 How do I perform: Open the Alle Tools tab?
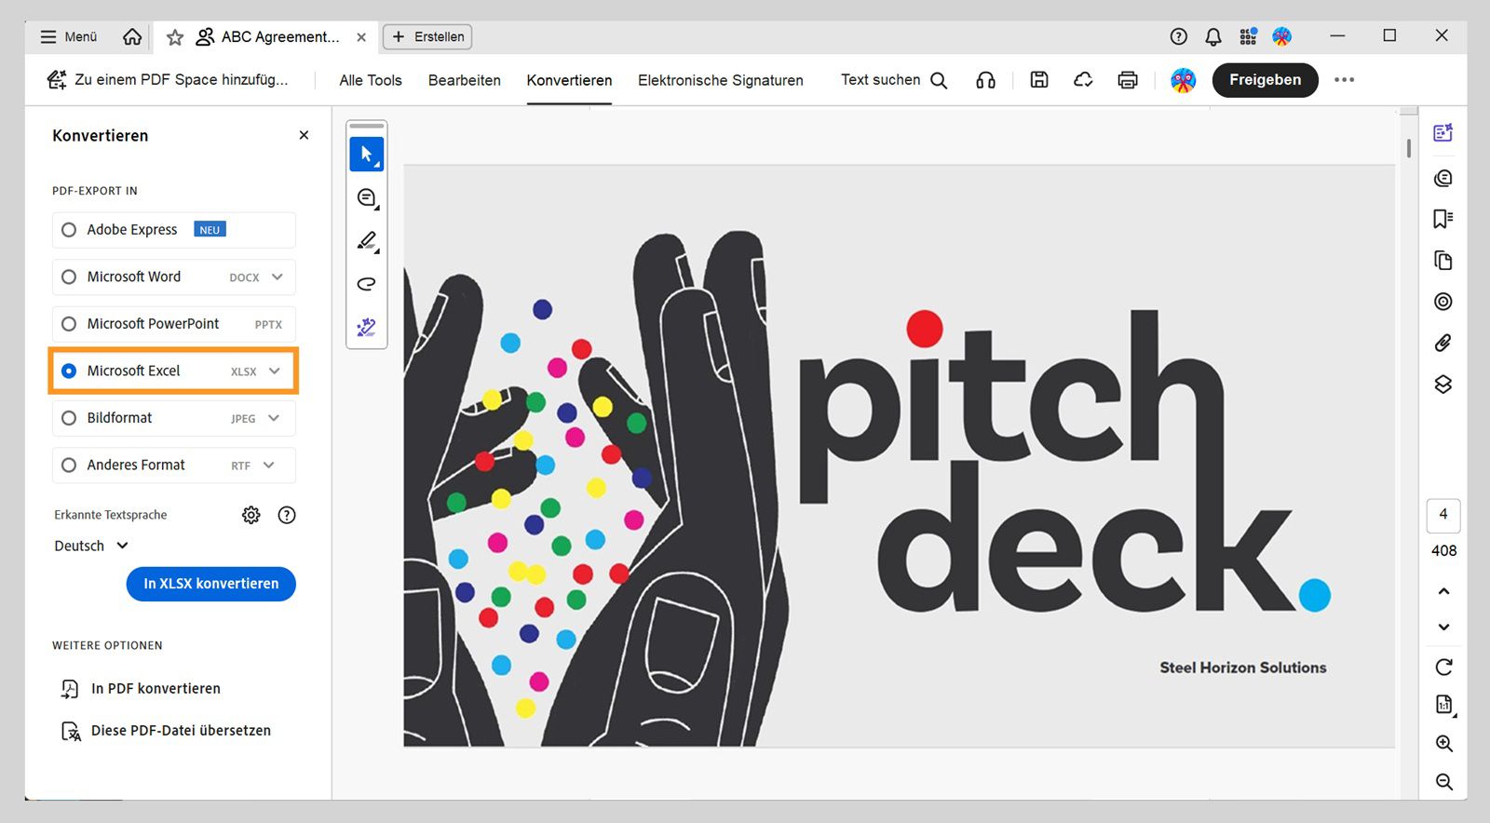[371, 80]
